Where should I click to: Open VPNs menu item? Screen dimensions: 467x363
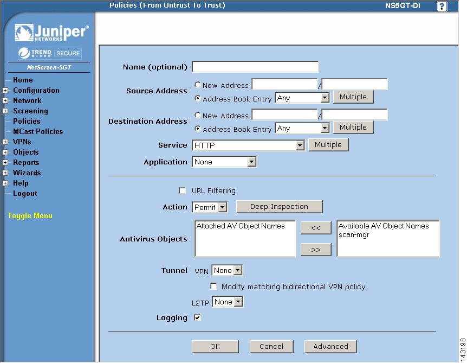(x=22, y=142)
